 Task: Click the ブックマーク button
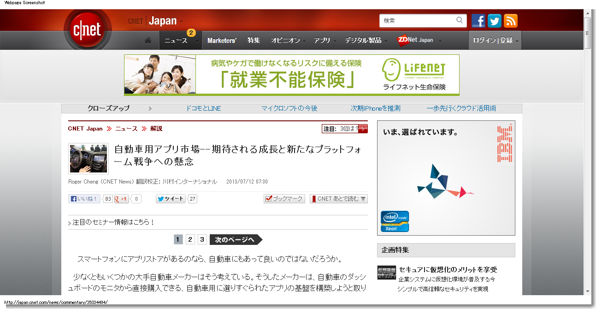pyautogui.click(x=284, y=199)
